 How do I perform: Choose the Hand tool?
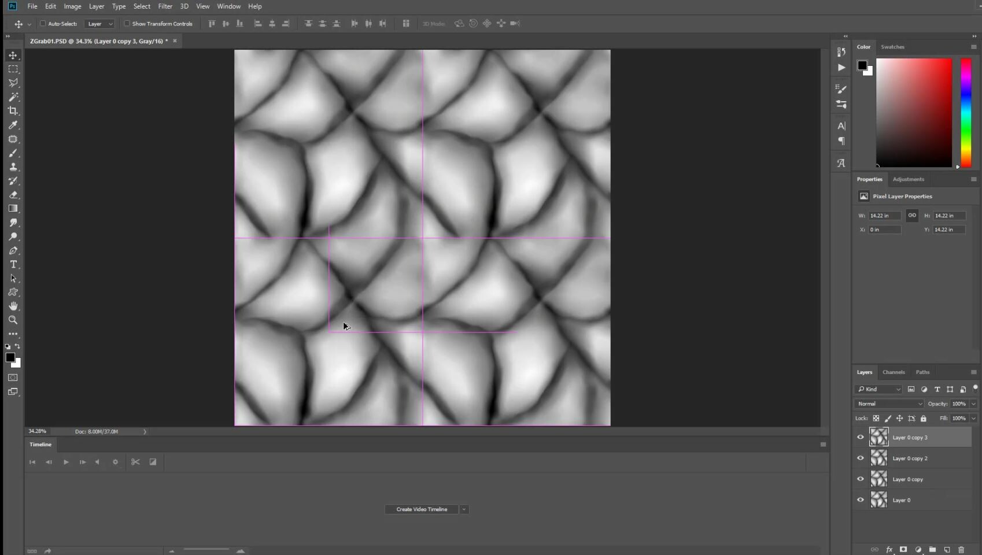pyautogui.click(x=13, y=306)
